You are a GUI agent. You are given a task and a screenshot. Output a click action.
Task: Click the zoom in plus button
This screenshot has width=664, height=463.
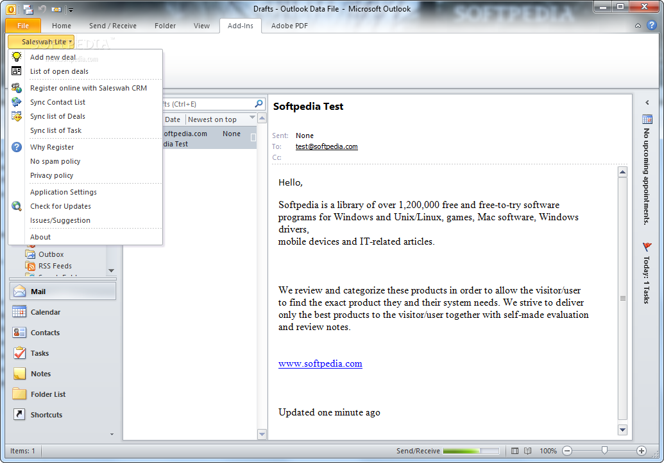click(642, 451)
